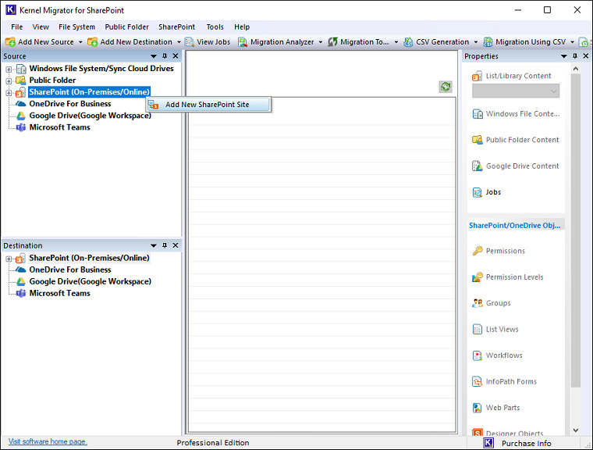The width and height of the screenshot is (593, 450).
Task: Click the Add New Source toolbar icon
Action: tap(10, 41)
